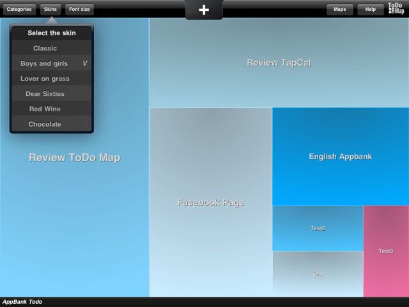The height and width of the screenshot is (307, 409).
Task: Click the ToDo Map logo icon
Action: point(396,8)
